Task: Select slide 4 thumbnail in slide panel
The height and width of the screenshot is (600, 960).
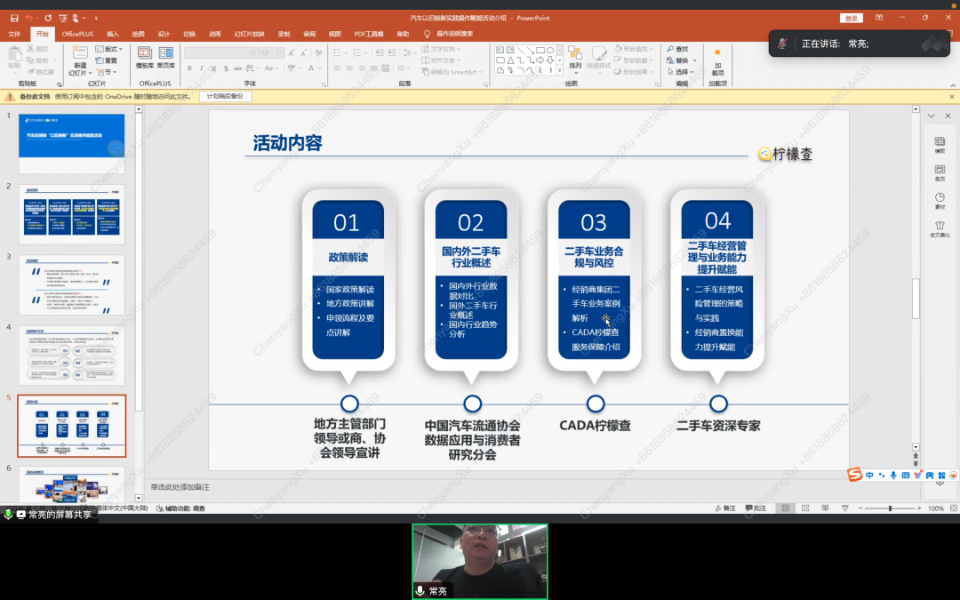Action: [72, 355]
